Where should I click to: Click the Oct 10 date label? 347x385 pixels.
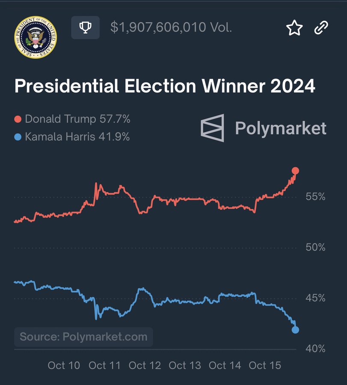(64, 365)
